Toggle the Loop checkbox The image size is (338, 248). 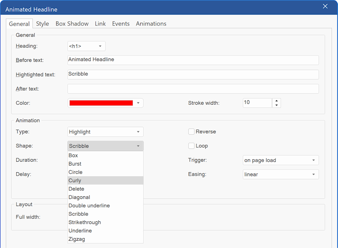tap(191, 146)
